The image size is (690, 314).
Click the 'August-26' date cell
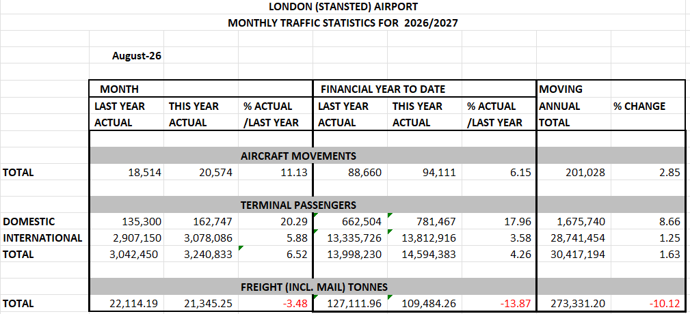127,56
